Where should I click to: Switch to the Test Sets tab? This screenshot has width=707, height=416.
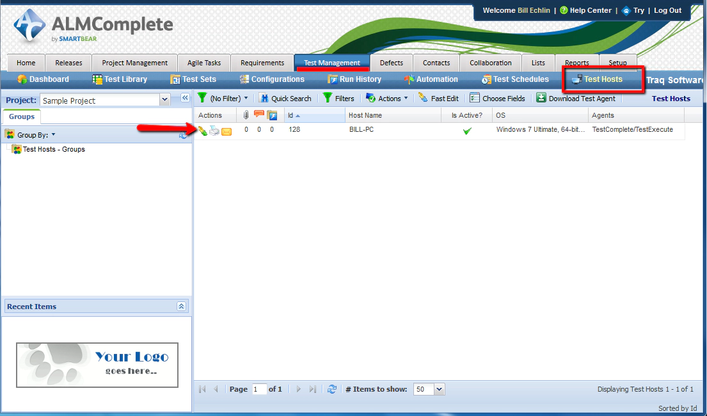coord(194,79)
